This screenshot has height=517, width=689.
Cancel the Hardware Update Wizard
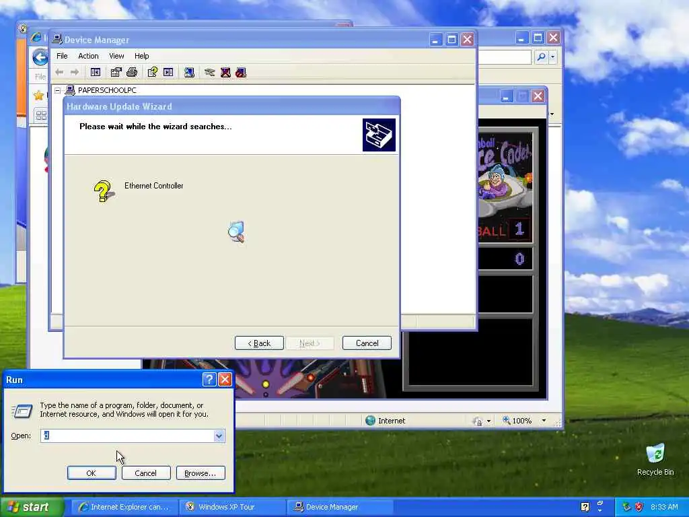click(367, 343)
